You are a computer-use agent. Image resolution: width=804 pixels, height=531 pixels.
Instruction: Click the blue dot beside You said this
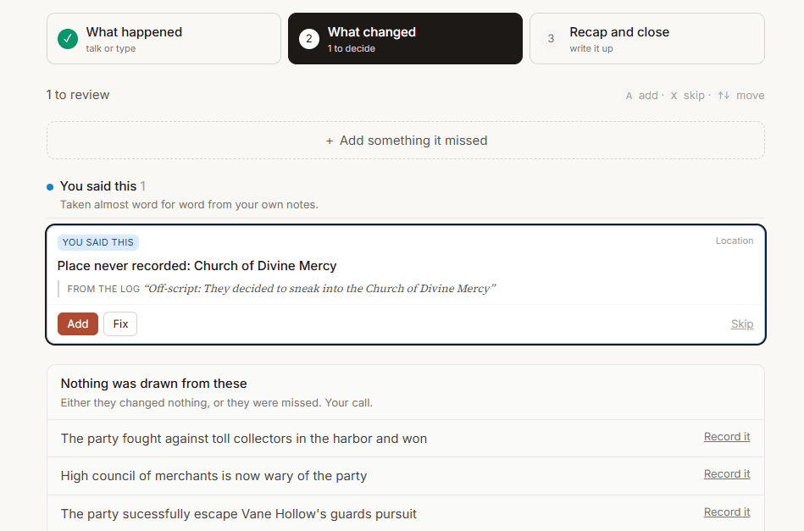tap(50, 187)
